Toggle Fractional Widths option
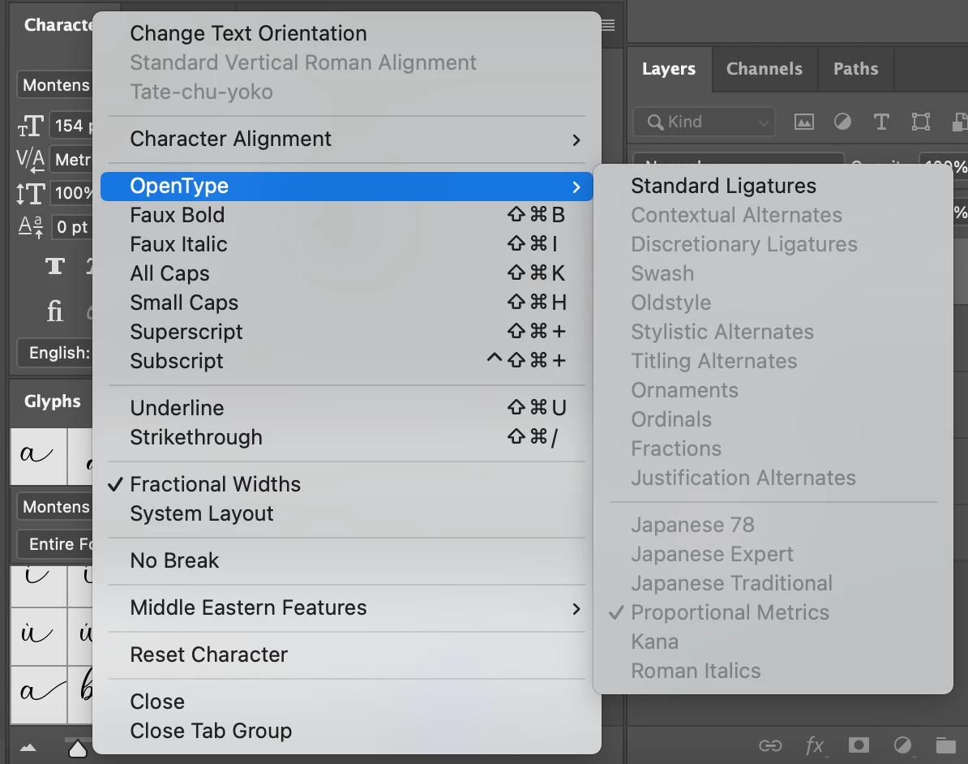The width and height of the screenshot is (968, 764). (x=215, y=484)
